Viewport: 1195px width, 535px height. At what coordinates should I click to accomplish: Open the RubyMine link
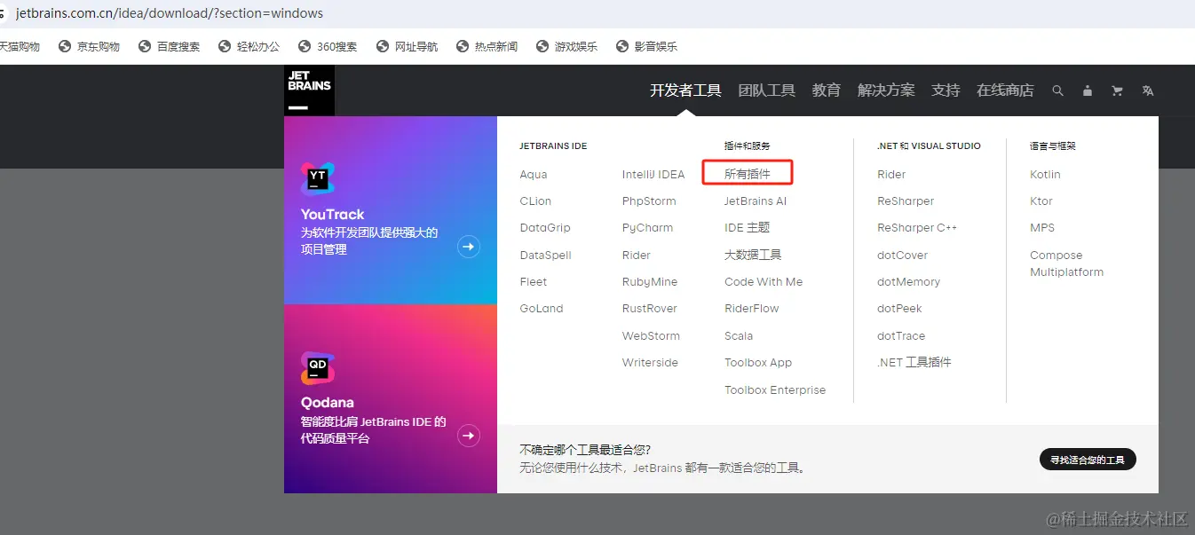coord(650,282)
